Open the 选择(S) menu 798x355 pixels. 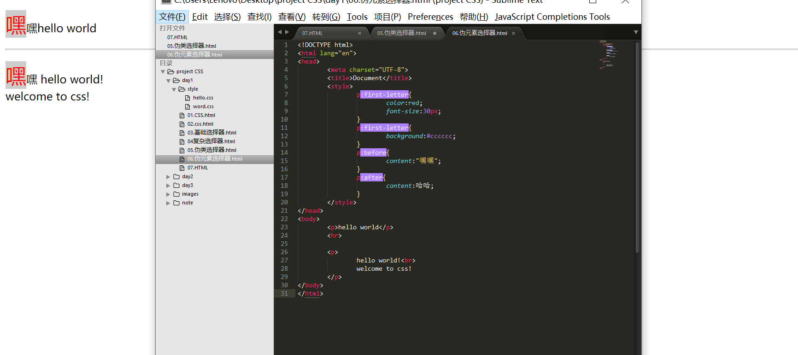[227, 17]
